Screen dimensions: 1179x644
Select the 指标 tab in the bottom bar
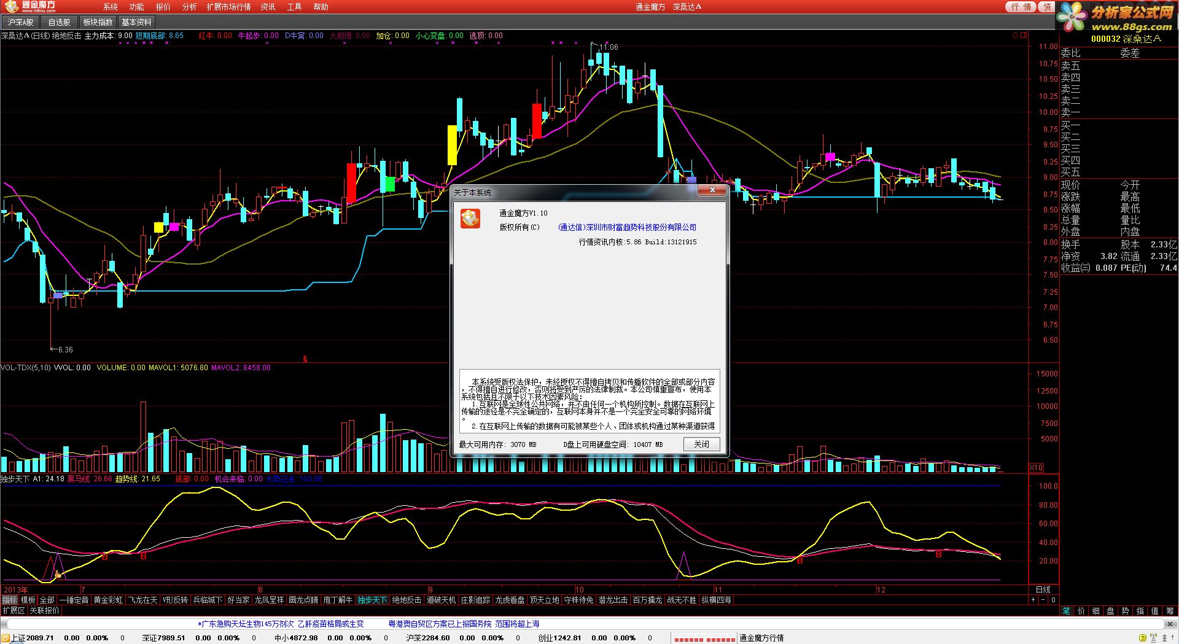[10, 600]
